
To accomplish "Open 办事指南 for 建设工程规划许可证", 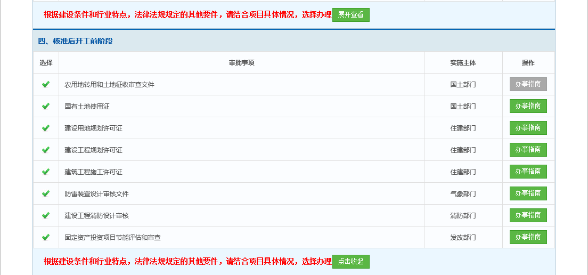I will [x=528, y=150].
